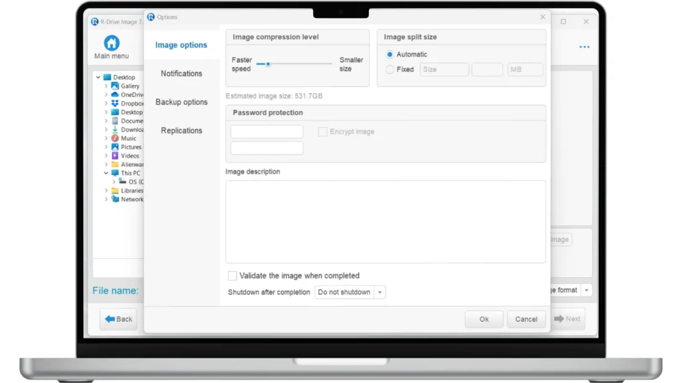Image resolution: width=682 pixels, height=383 pixels.
Task: Enable Validate the image when completed
Action: pyautogui.click(x=232, y=276)
